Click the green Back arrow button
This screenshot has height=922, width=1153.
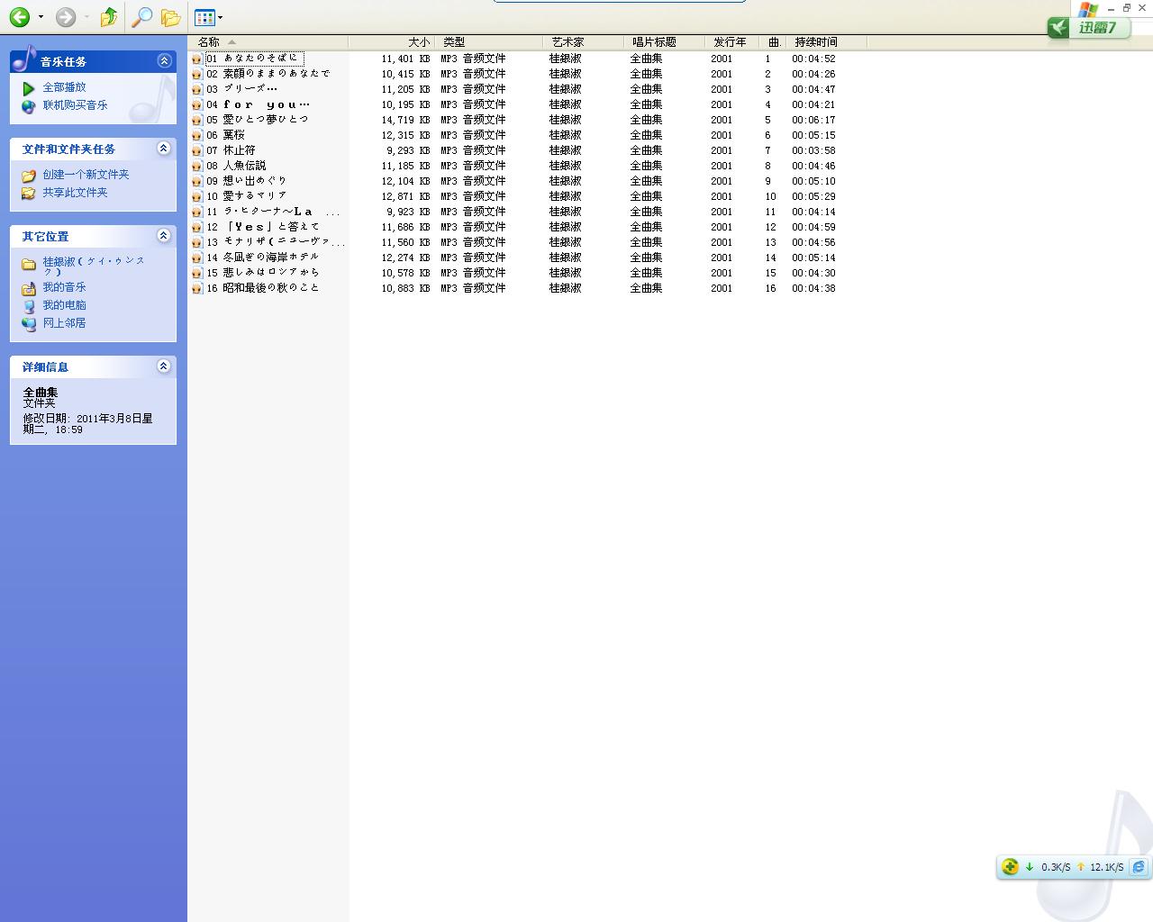tap(20, 16)
